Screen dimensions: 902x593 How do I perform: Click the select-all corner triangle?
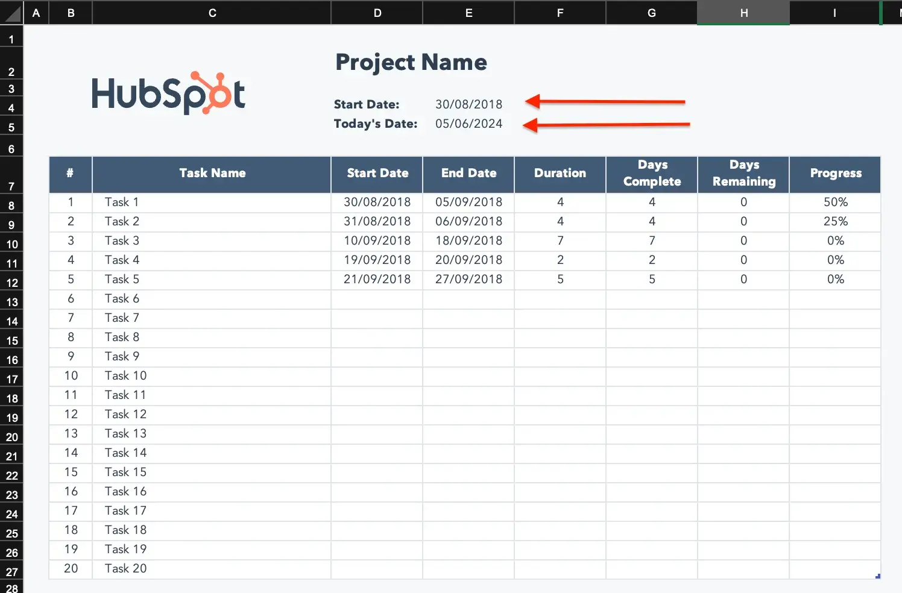(x=12, y=13)
